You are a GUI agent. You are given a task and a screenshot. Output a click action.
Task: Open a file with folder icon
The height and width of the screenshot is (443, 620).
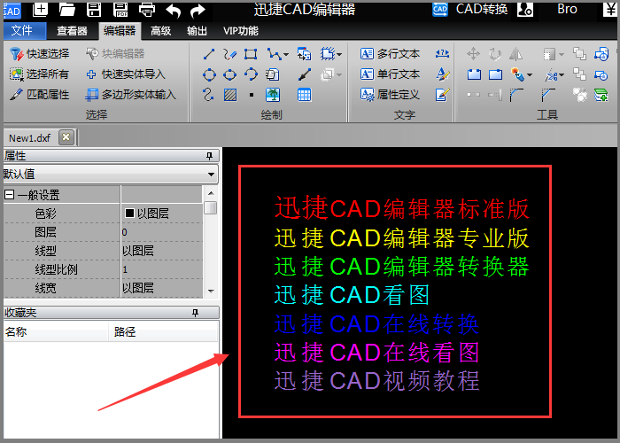66,10
